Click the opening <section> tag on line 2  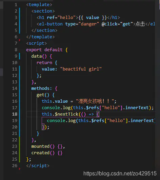pyautogui.click(x=43, y=11)
